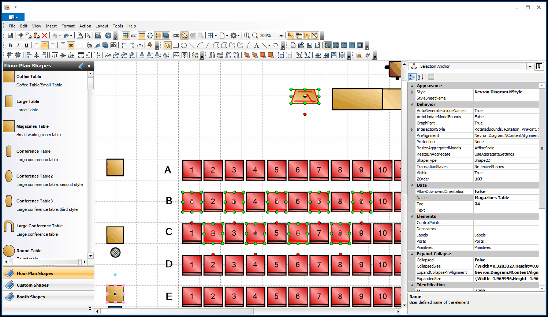
Task: Open the Insert menu
Action: [x=51, y=26]
